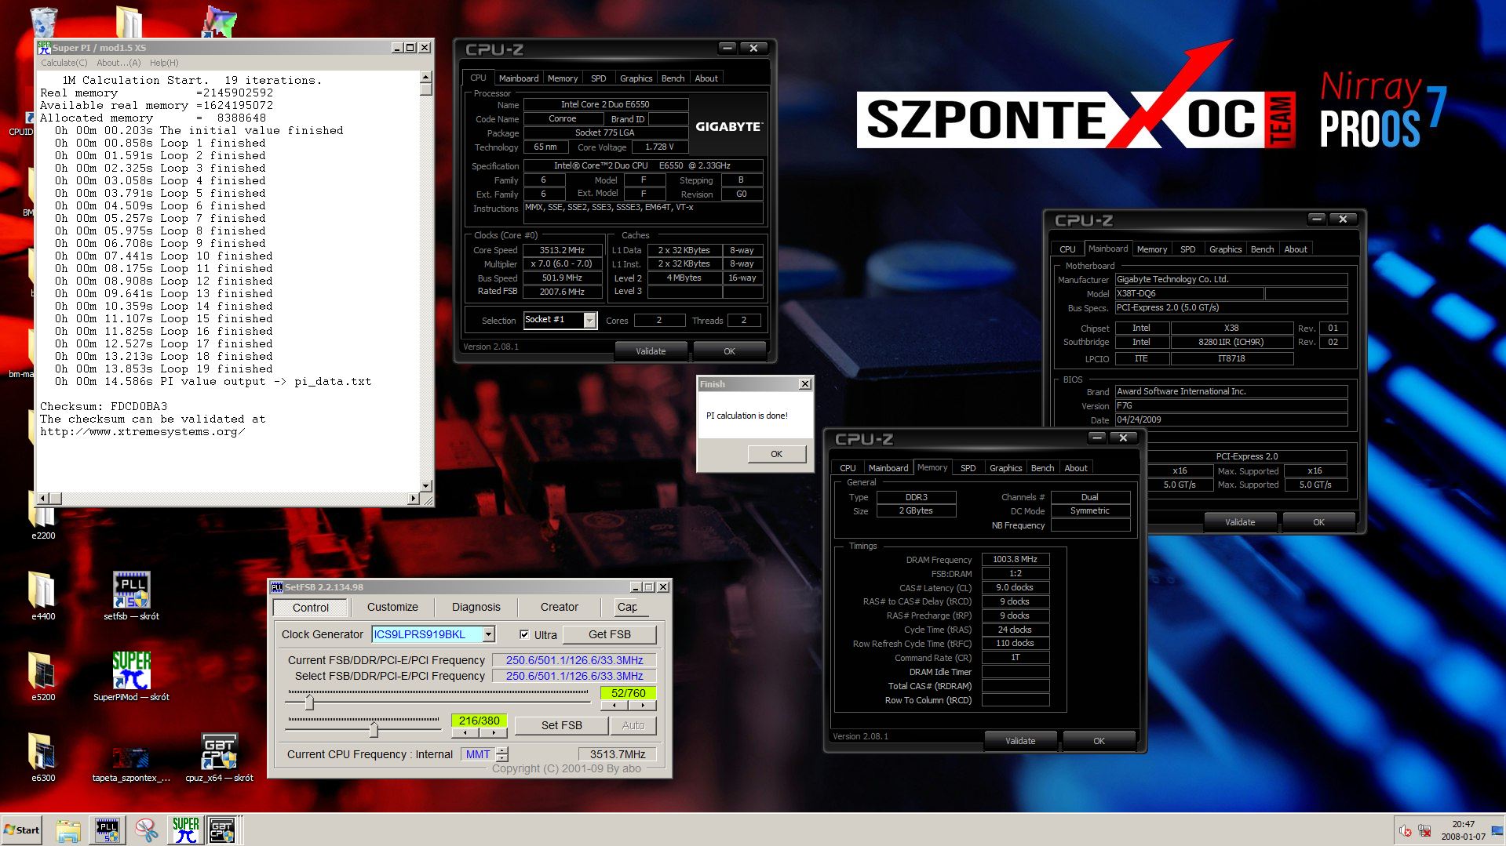Click the Get FSB button
This screenshot has width=1506, height=846.
(610, 634)
